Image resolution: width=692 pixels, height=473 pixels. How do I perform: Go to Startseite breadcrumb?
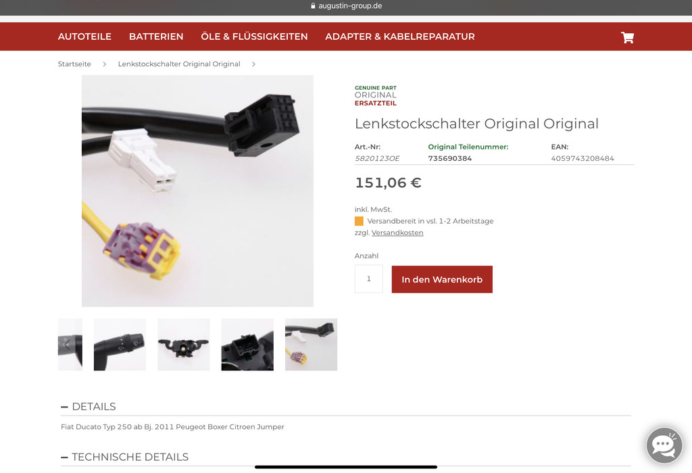coord(74,64)
